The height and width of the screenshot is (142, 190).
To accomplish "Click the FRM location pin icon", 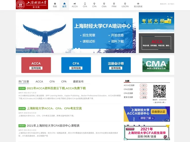I will 114,4.
